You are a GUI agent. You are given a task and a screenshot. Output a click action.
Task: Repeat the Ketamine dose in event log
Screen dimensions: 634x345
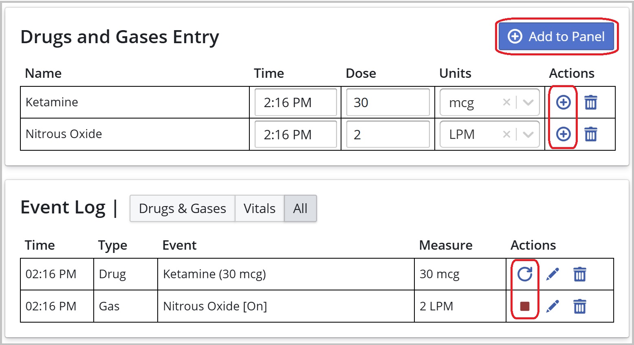pos(525,274)
